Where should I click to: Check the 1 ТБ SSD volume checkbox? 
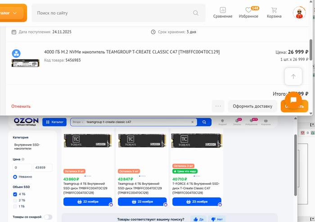coord(15,206)
